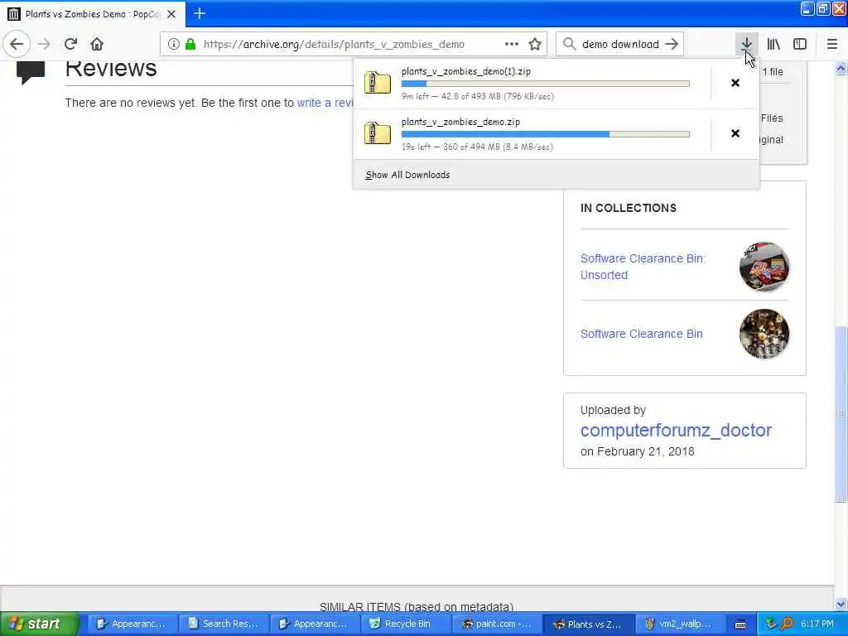Select the Plants vs Zombies Demo tab

93,14
